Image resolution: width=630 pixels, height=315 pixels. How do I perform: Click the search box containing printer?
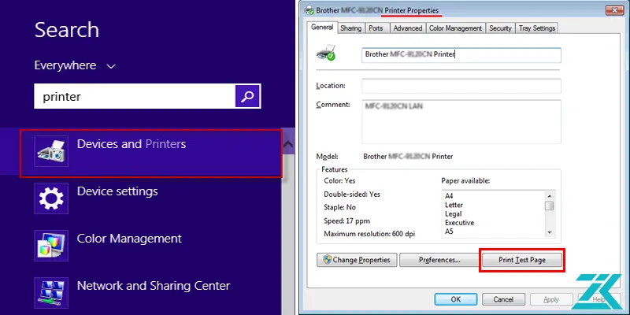tap(135, 96)
